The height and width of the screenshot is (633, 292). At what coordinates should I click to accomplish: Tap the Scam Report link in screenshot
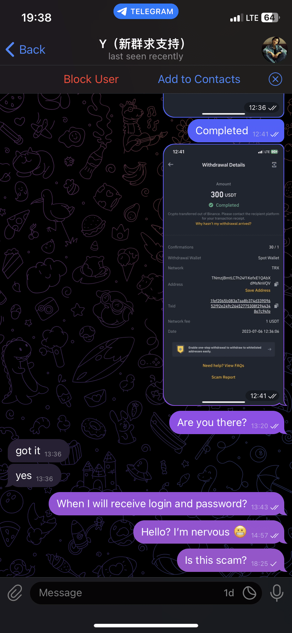point(223,377)
